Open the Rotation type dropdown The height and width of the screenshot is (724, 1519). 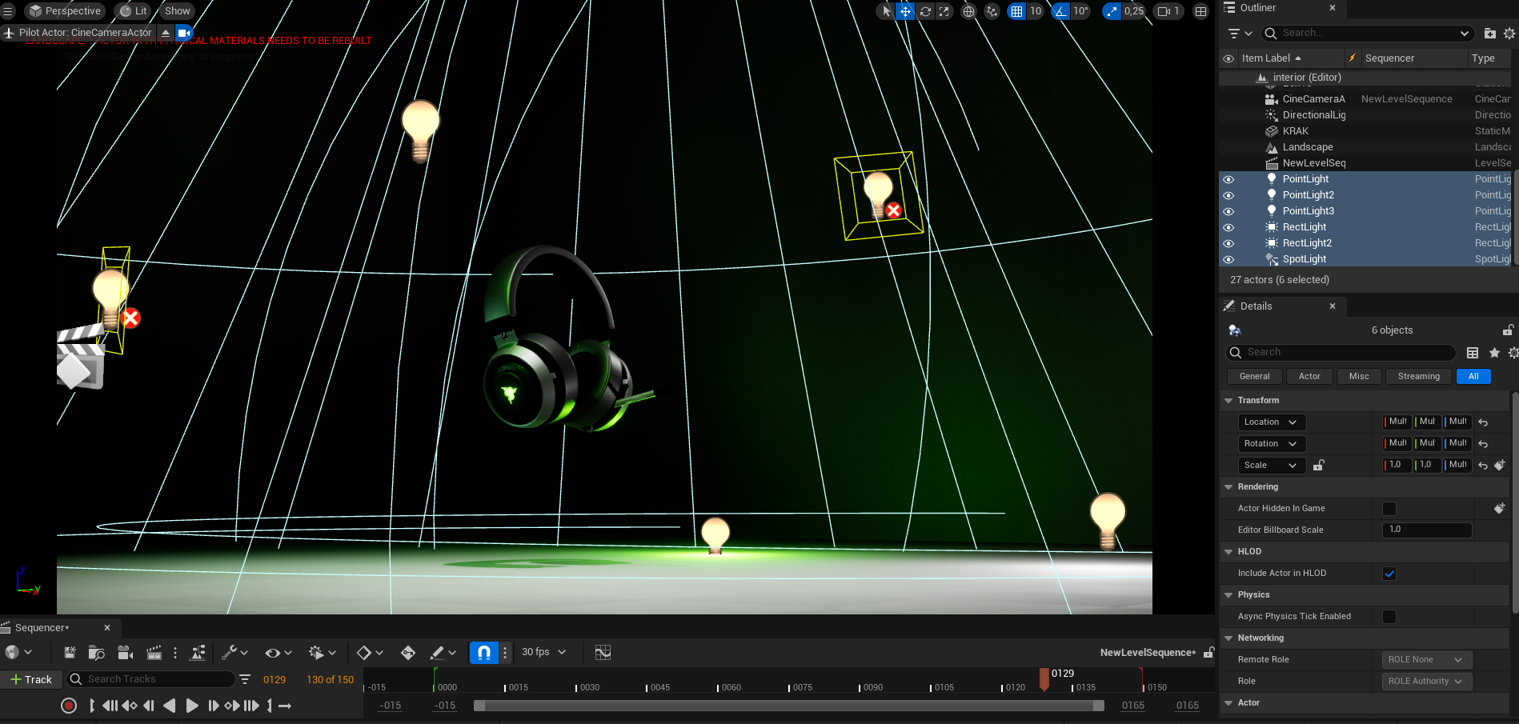click(x=1272, y=443)
